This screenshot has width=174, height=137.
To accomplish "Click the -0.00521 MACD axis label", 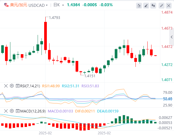I will coord(165,128).
